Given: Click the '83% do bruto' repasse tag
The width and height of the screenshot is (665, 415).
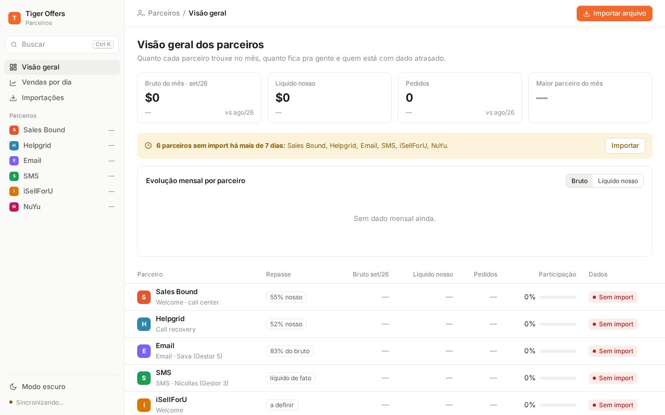Looking at the screenshot, I should point(290,351).
